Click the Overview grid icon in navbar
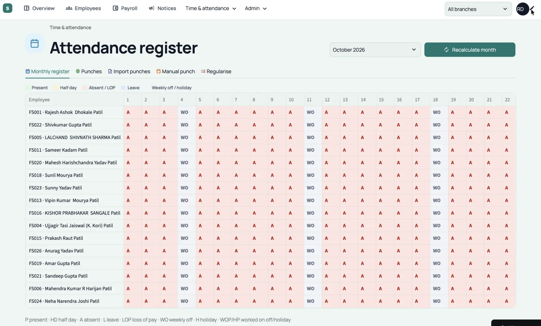Screen dimensions: 541x326 coord(26,8)
